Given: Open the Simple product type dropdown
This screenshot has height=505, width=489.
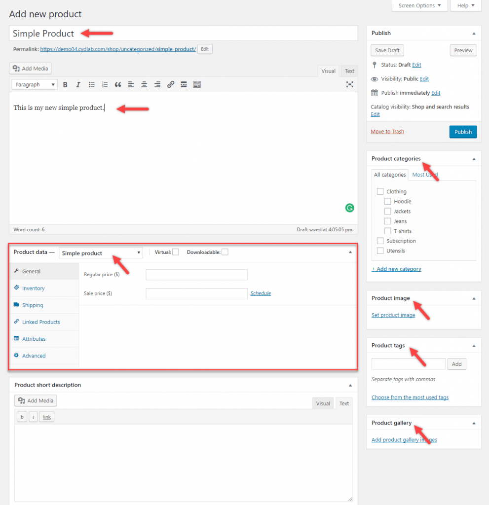Looking at the screenshot, I should pos(101,253).
